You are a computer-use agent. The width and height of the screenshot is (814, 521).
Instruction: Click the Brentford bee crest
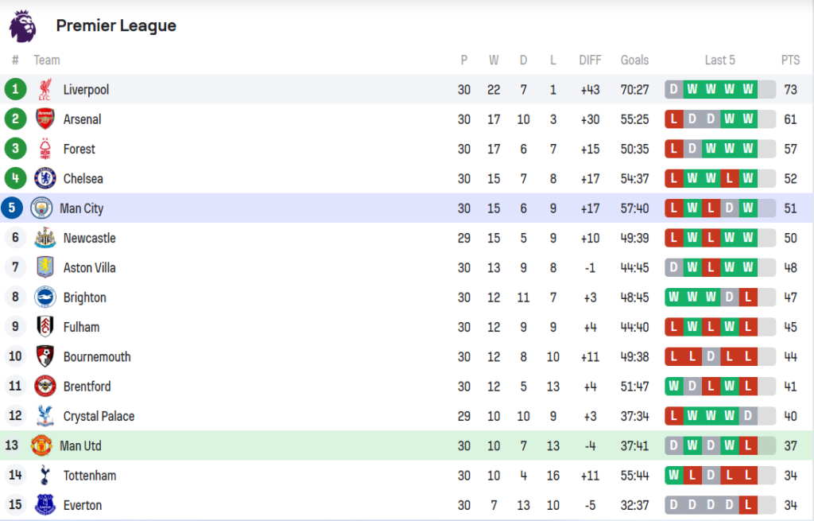[45, 386]
